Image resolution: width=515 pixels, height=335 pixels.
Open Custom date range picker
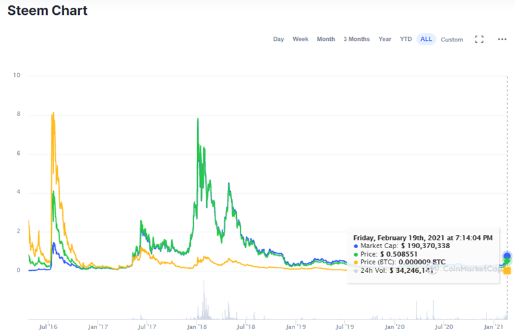tap(451, 40)
